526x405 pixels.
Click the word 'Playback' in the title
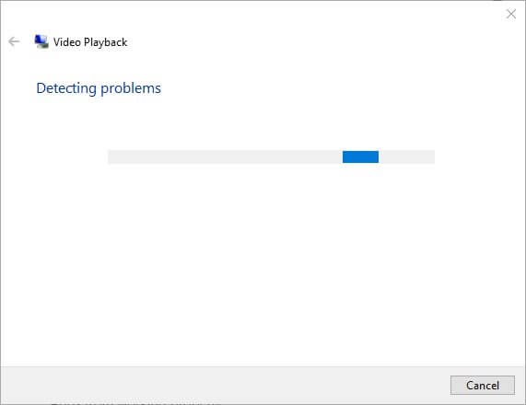pos(106,42)
